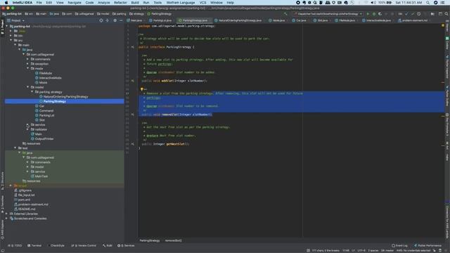Viewport: 450px width, 253px height.
Task: Open the Navigate menu
Action: click(75, 3)
